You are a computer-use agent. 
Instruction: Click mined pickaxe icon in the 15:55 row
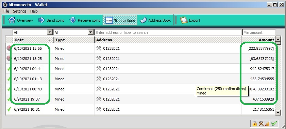tap(99, 48)
